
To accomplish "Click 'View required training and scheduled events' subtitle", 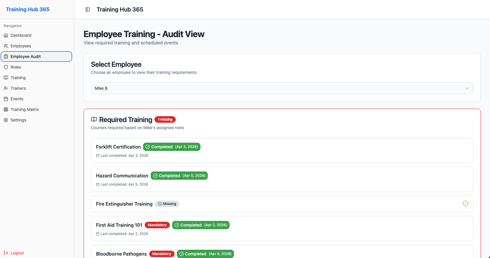I will click(x=131, y=43).
